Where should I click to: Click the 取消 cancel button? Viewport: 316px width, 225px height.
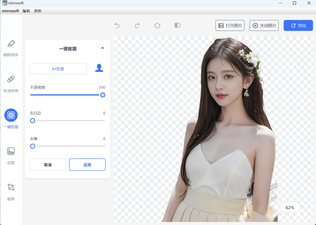(x=48, y=164)
